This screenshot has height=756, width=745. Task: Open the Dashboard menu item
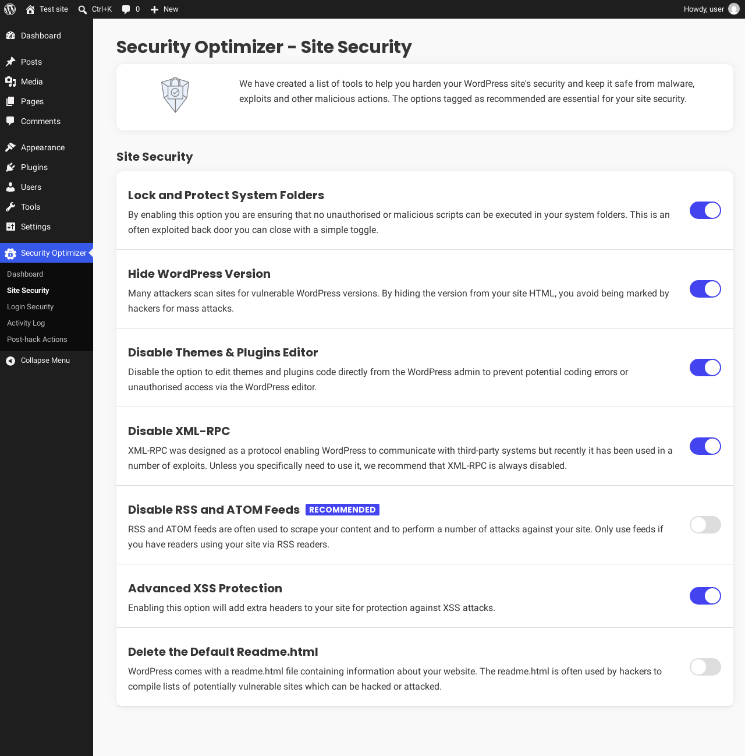pyautogui.click(x=47, y=36)
